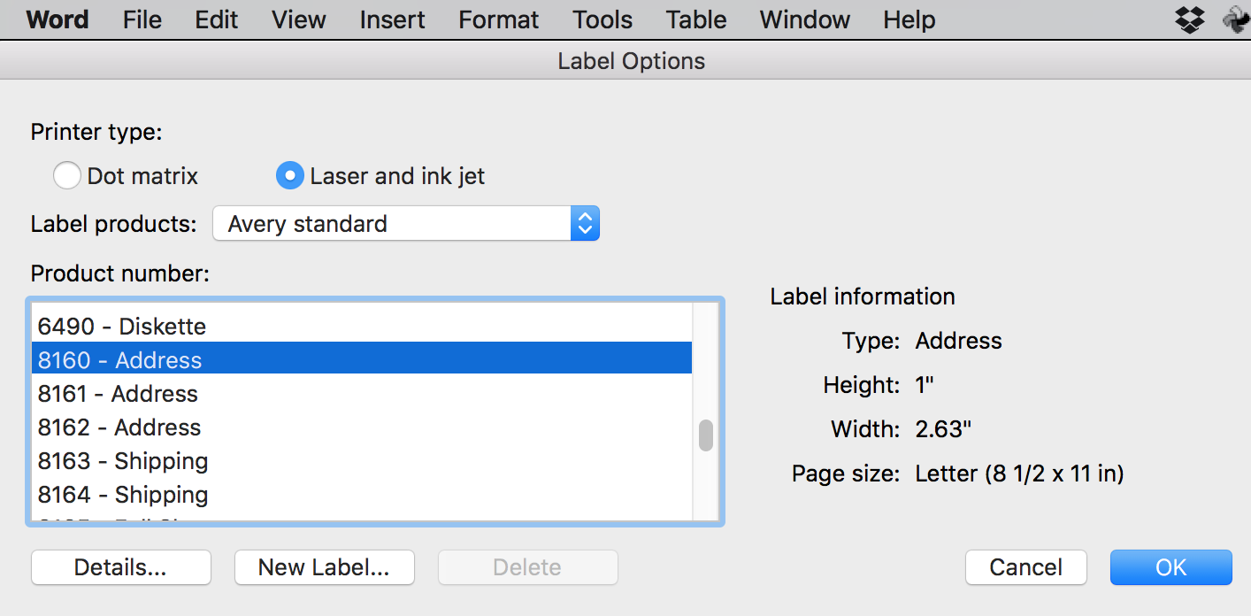Screen dimensions: 1251x616
Task: Open the Format menu
Action: pyautogui.click(x=499, y=19)
